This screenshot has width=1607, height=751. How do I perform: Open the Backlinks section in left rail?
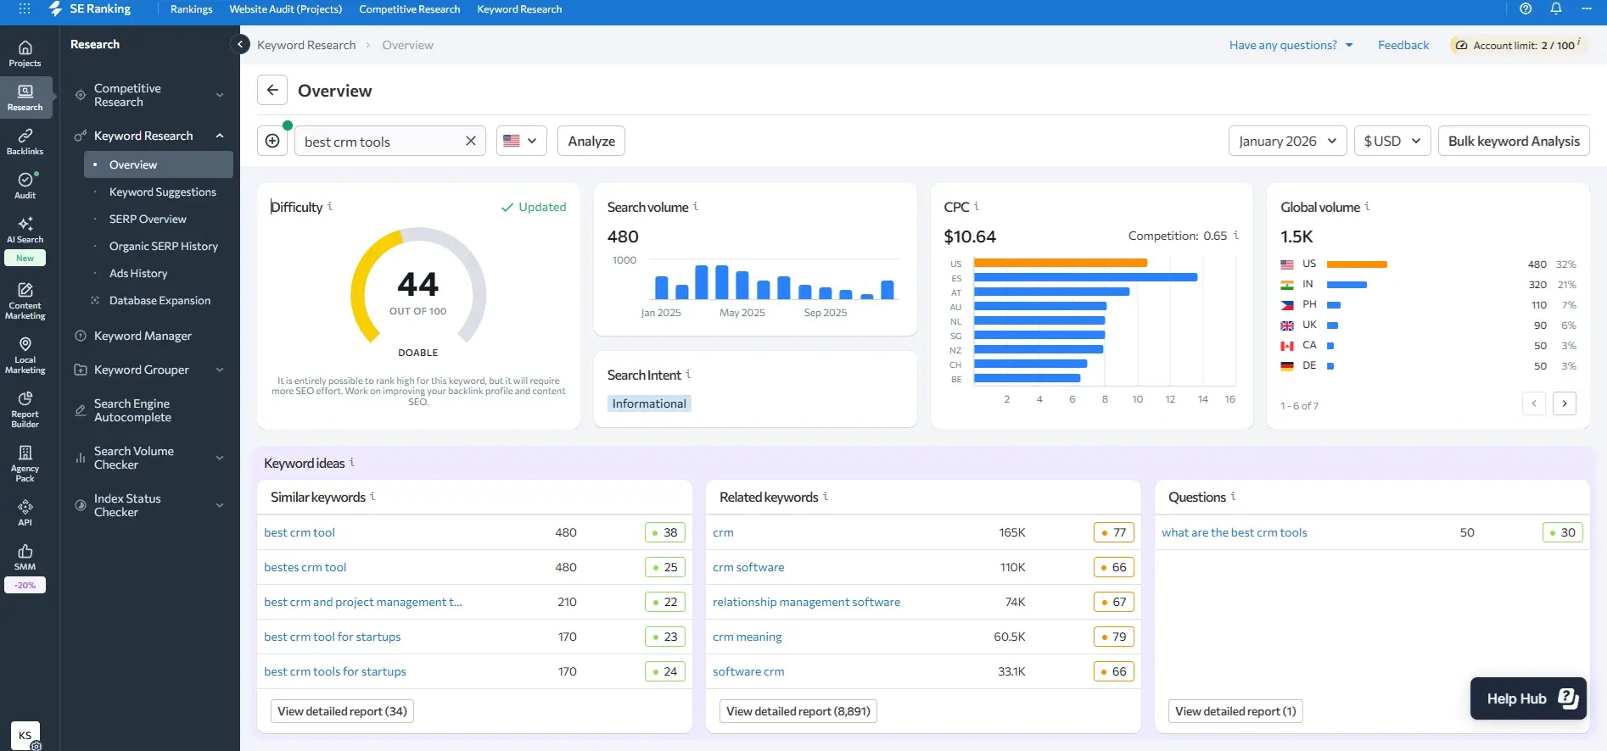25,142
